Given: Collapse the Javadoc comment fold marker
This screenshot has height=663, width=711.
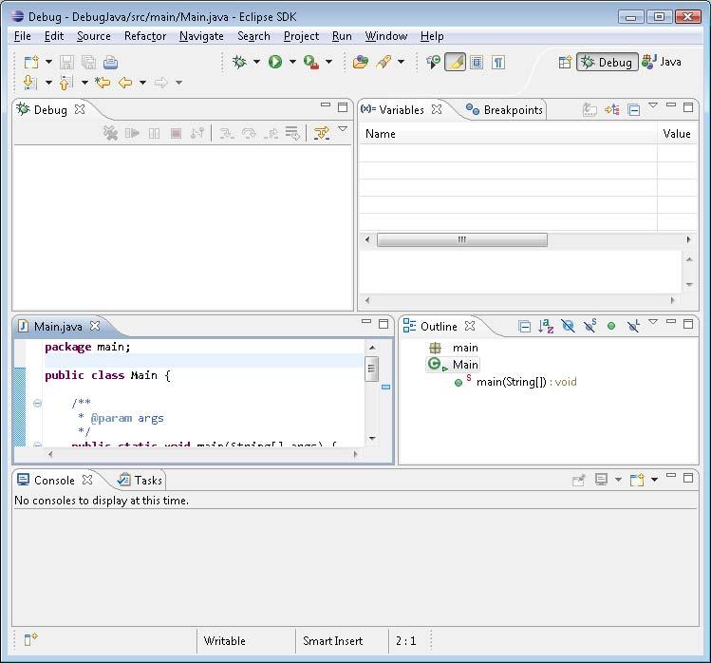Looking at the screenshot, I should [37, 403].
